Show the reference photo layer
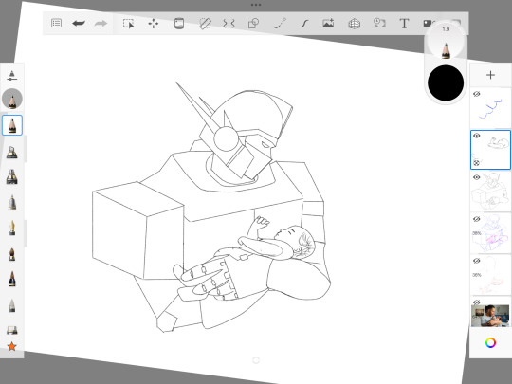The height and width of the screenshot is (384, 512). (x=476, y=302)
